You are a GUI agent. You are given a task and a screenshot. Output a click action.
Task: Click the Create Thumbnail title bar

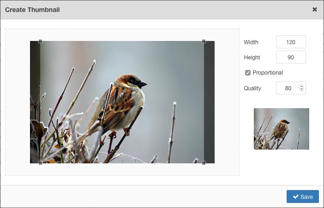coord(162,10)
